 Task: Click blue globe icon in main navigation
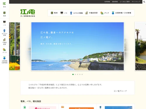click(x=113, y=13)
